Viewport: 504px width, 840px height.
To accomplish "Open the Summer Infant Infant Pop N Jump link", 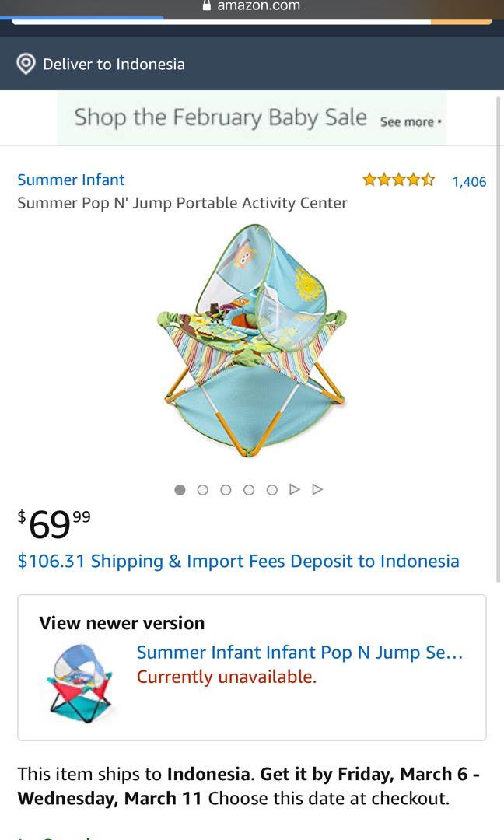I will point(299,652).
